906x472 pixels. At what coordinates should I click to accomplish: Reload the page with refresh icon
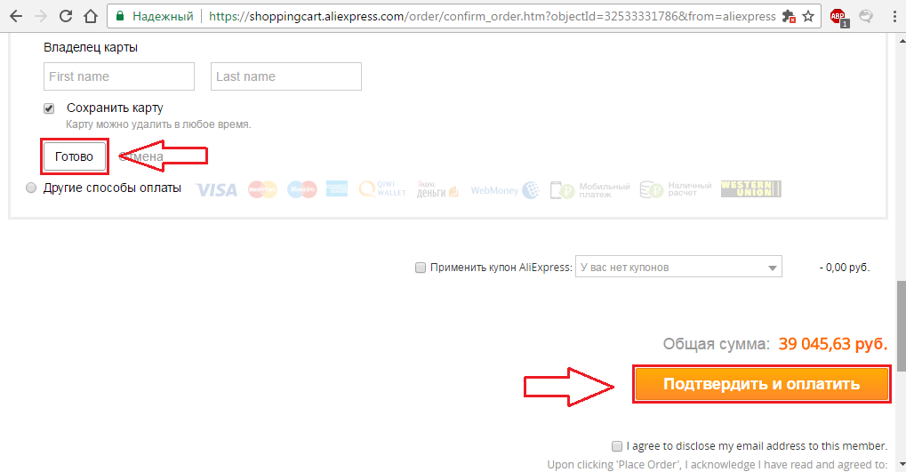point(65,16)
